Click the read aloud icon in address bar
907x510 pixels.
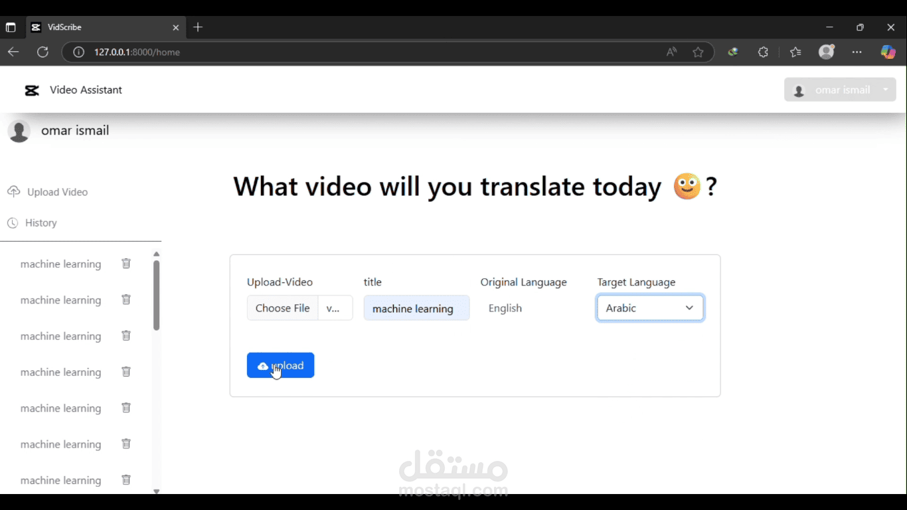pos(672,52)
